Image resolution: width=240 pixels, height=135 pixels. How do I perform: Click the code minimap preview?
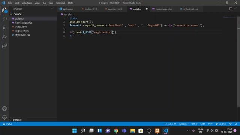[229, 17]
